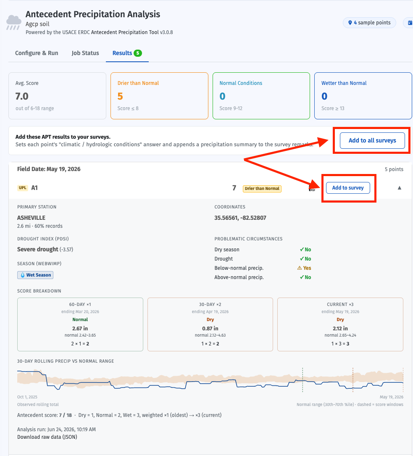Image resolution: width=413 pixels, height=456 pixels.
Task: Click the Drier than Normal summary card
Action: click(x=159, y=96)
